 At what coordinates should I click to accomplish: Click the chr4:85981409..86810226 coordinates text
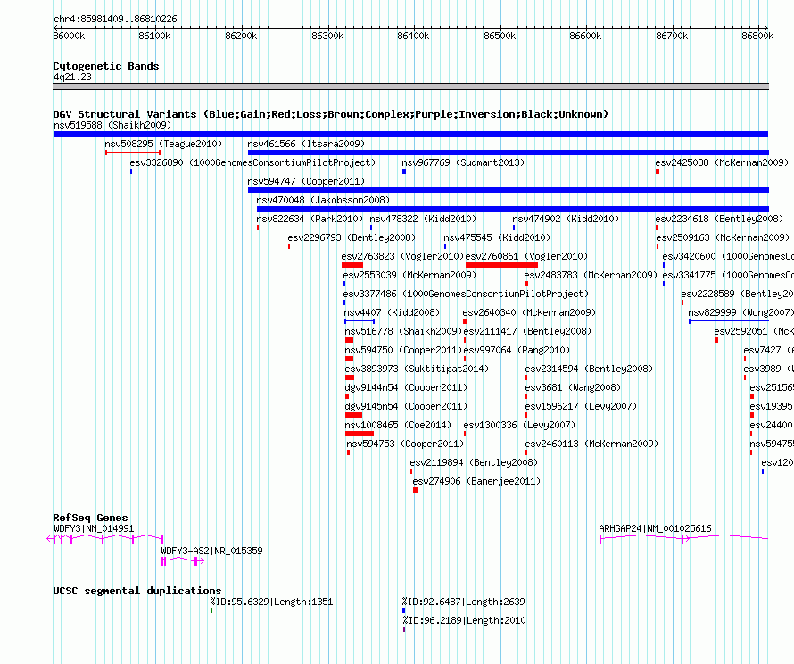pyautogui.click(x=115, y=19)
